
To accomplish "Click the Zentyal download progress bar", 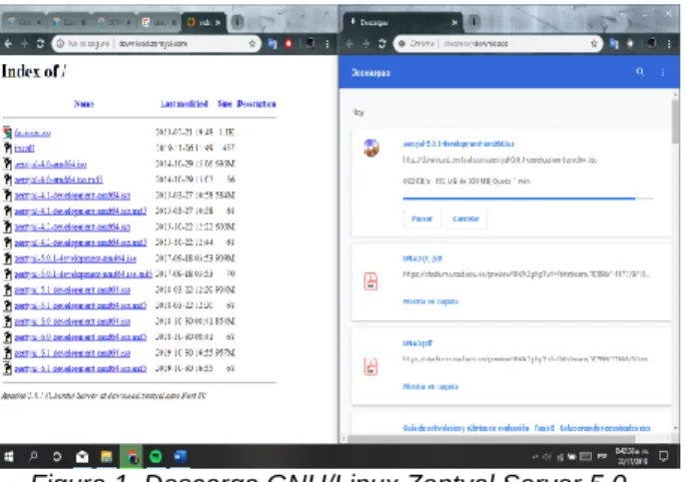I will pyautogui.click(x=528, y=199).
